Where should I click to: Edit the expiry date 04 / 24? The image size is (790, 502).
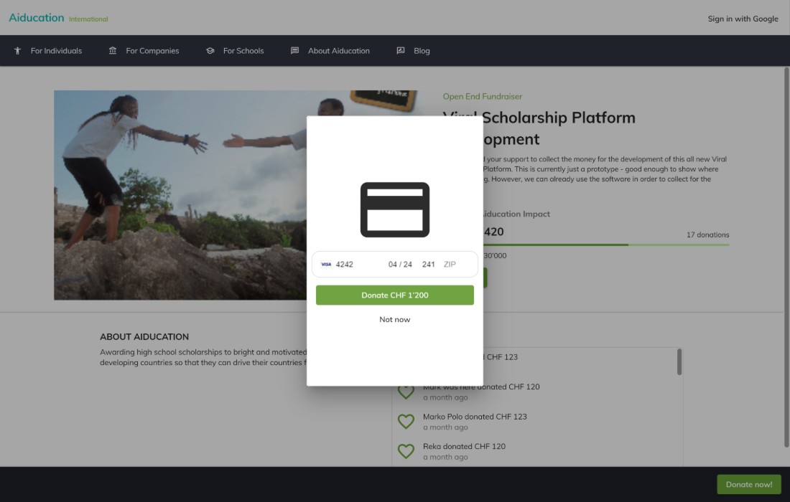coord(400,265)
